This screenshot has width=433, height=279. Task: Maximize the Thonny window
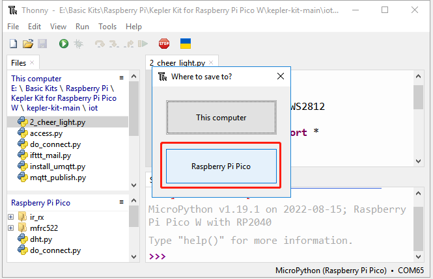(x=385, y=10)
